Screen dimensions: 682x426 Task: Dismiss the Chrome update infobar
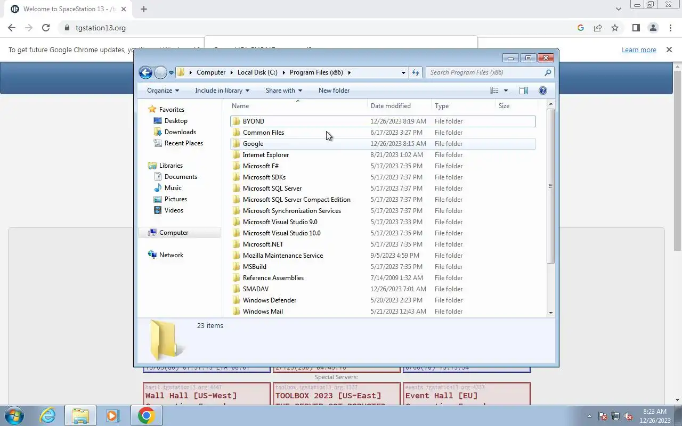click(x=669, y=50)
